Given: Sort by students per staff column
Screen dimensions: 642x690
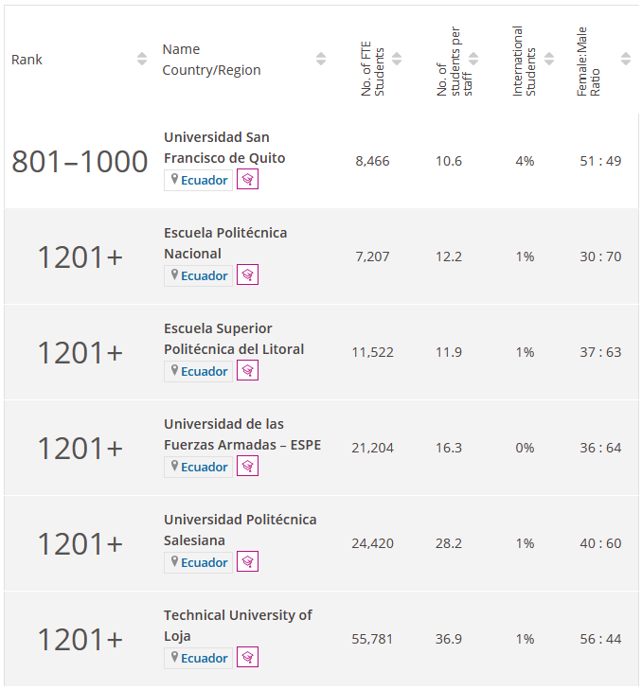Looking at the screenshot, I should (x=473, y=59).
